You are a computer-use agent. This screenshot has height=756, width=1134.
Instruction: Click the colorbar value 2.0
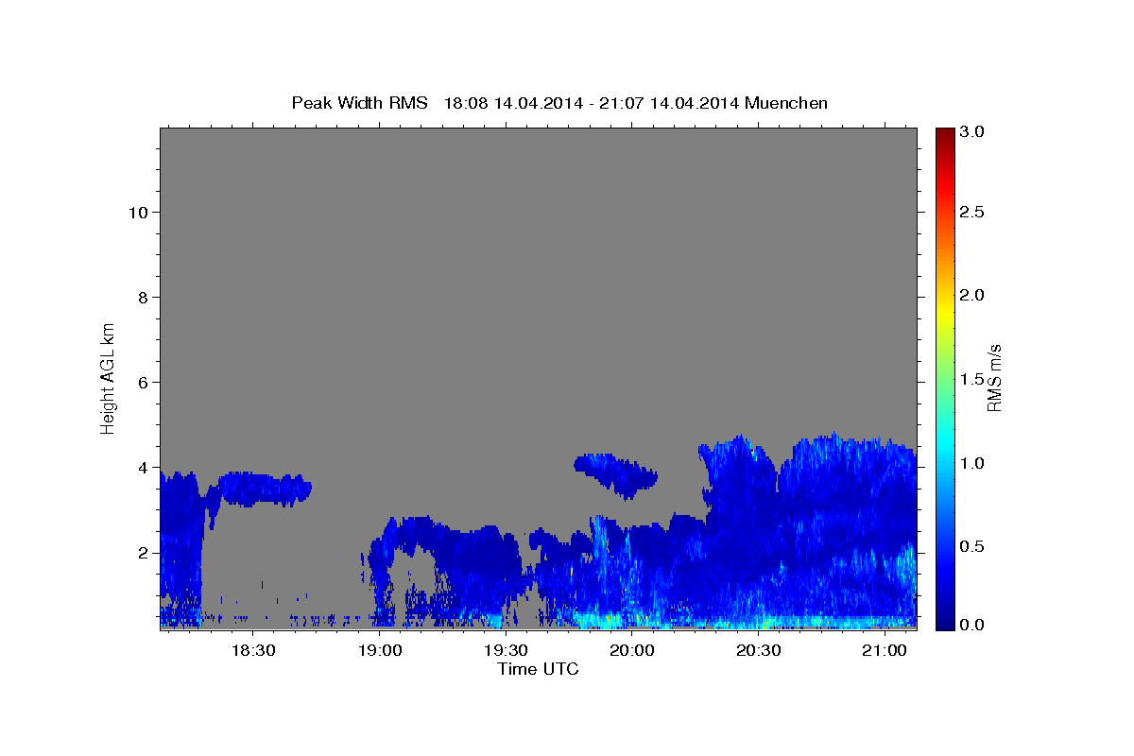pos(972,296)
